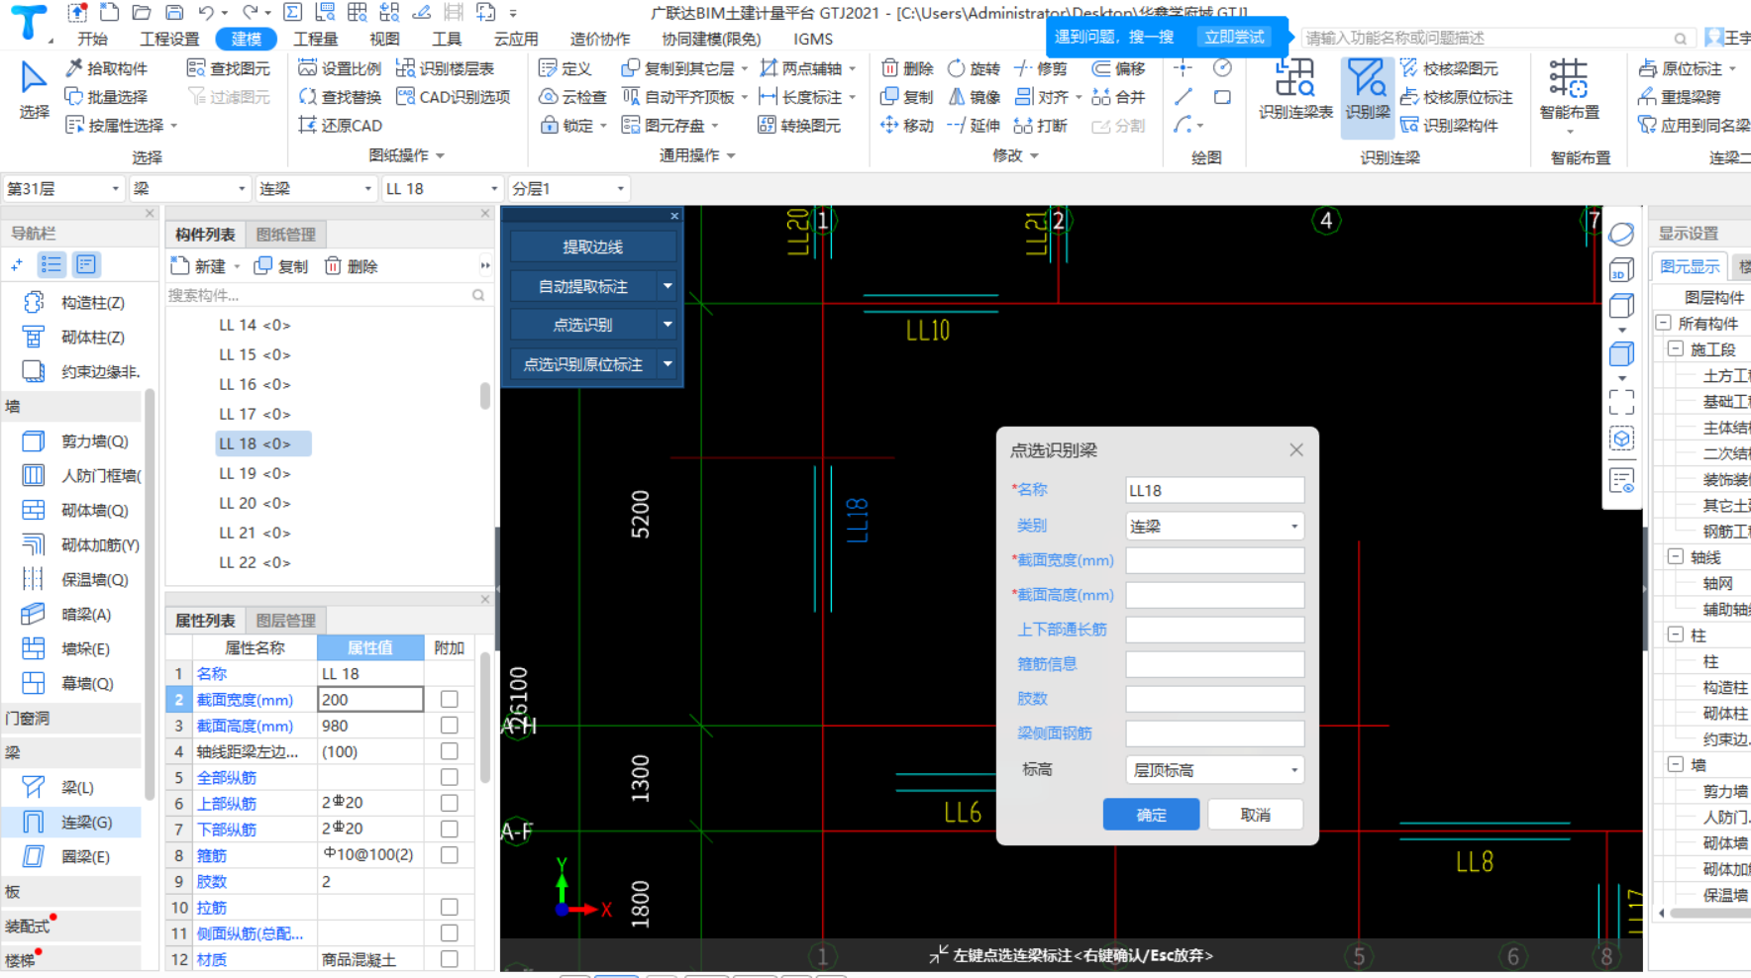Click the 提取边线 button
This screenshot has height=978, width=1751.
pos(593,246)
